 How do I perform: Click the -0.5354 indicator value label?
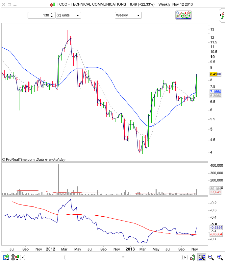(x=216, y=227)
